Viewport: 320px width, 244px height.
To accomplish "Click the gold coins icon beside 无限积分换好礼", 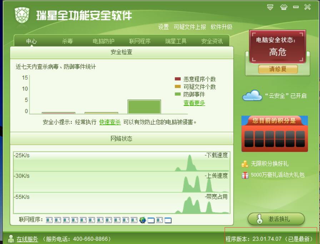I will point(245,164).
